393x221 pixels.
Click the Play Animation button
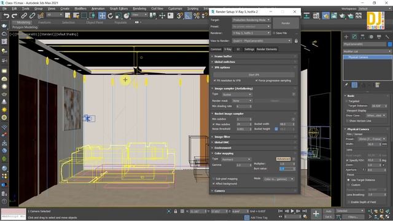pos(292,211)
